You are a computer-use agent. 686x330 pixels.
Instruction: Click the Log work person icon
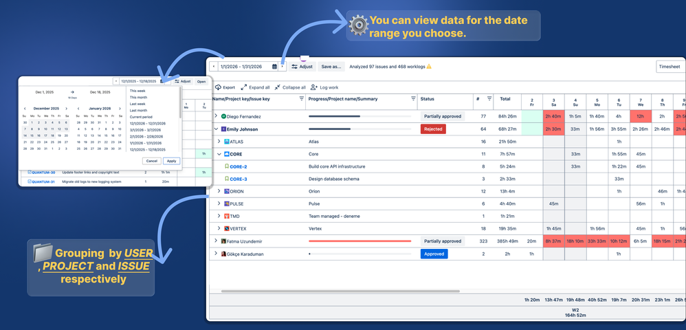point(313,87)
